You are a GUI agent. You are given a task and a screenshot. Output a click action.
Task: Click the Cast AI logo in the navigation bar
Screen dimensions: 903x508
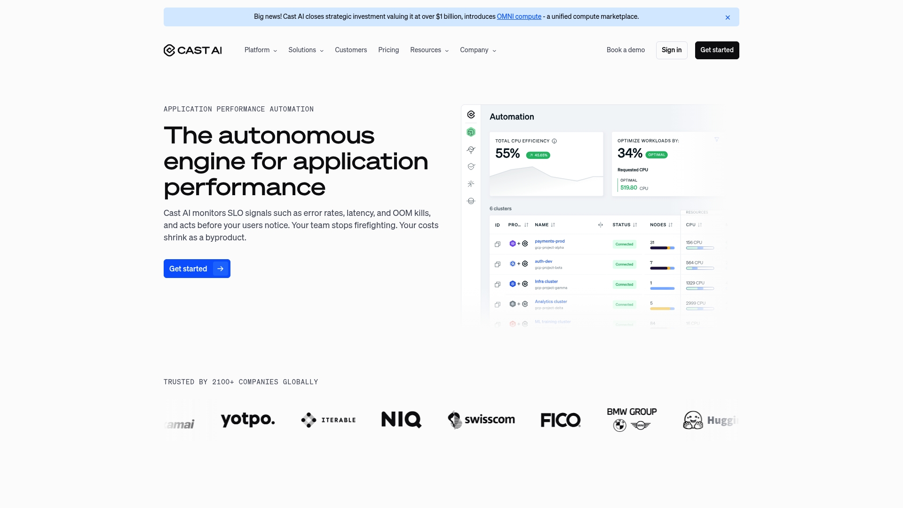[x=192, y=50]
